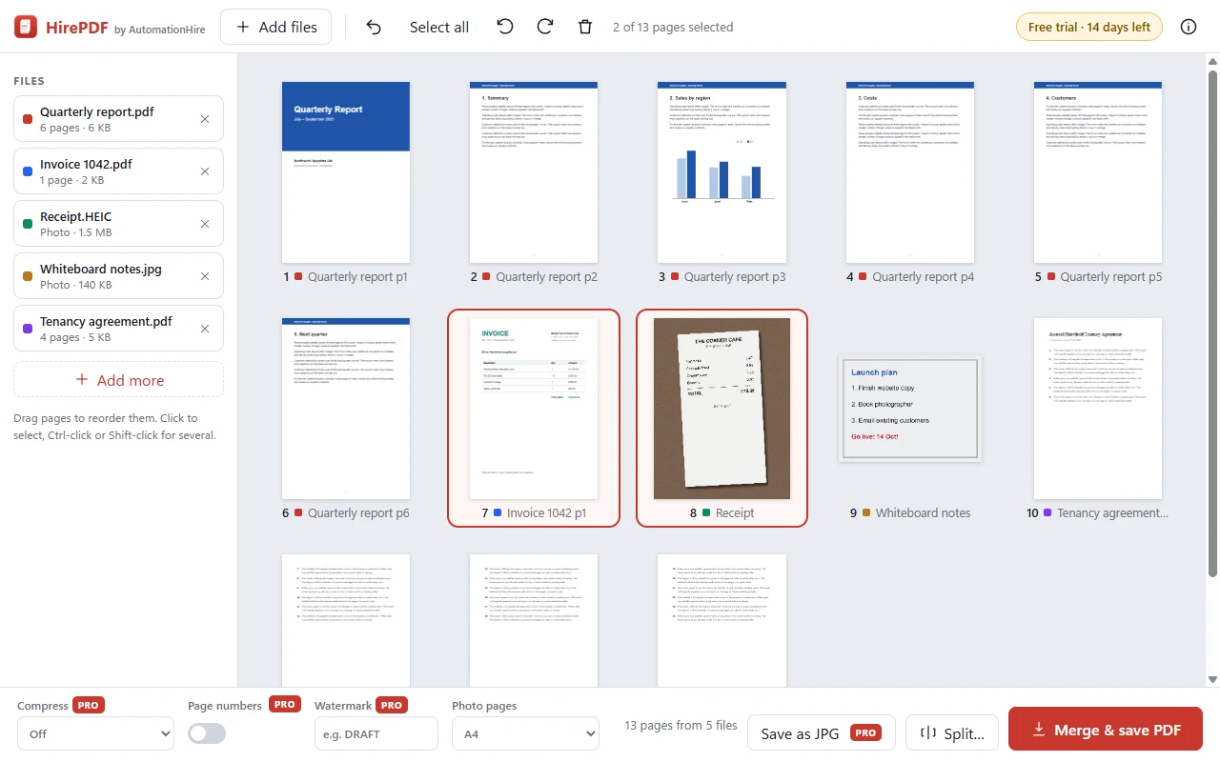The height and width of the screenshot is (762, 1220).
Task: Select the Whiteboard notes page
Action: [910, 409]
